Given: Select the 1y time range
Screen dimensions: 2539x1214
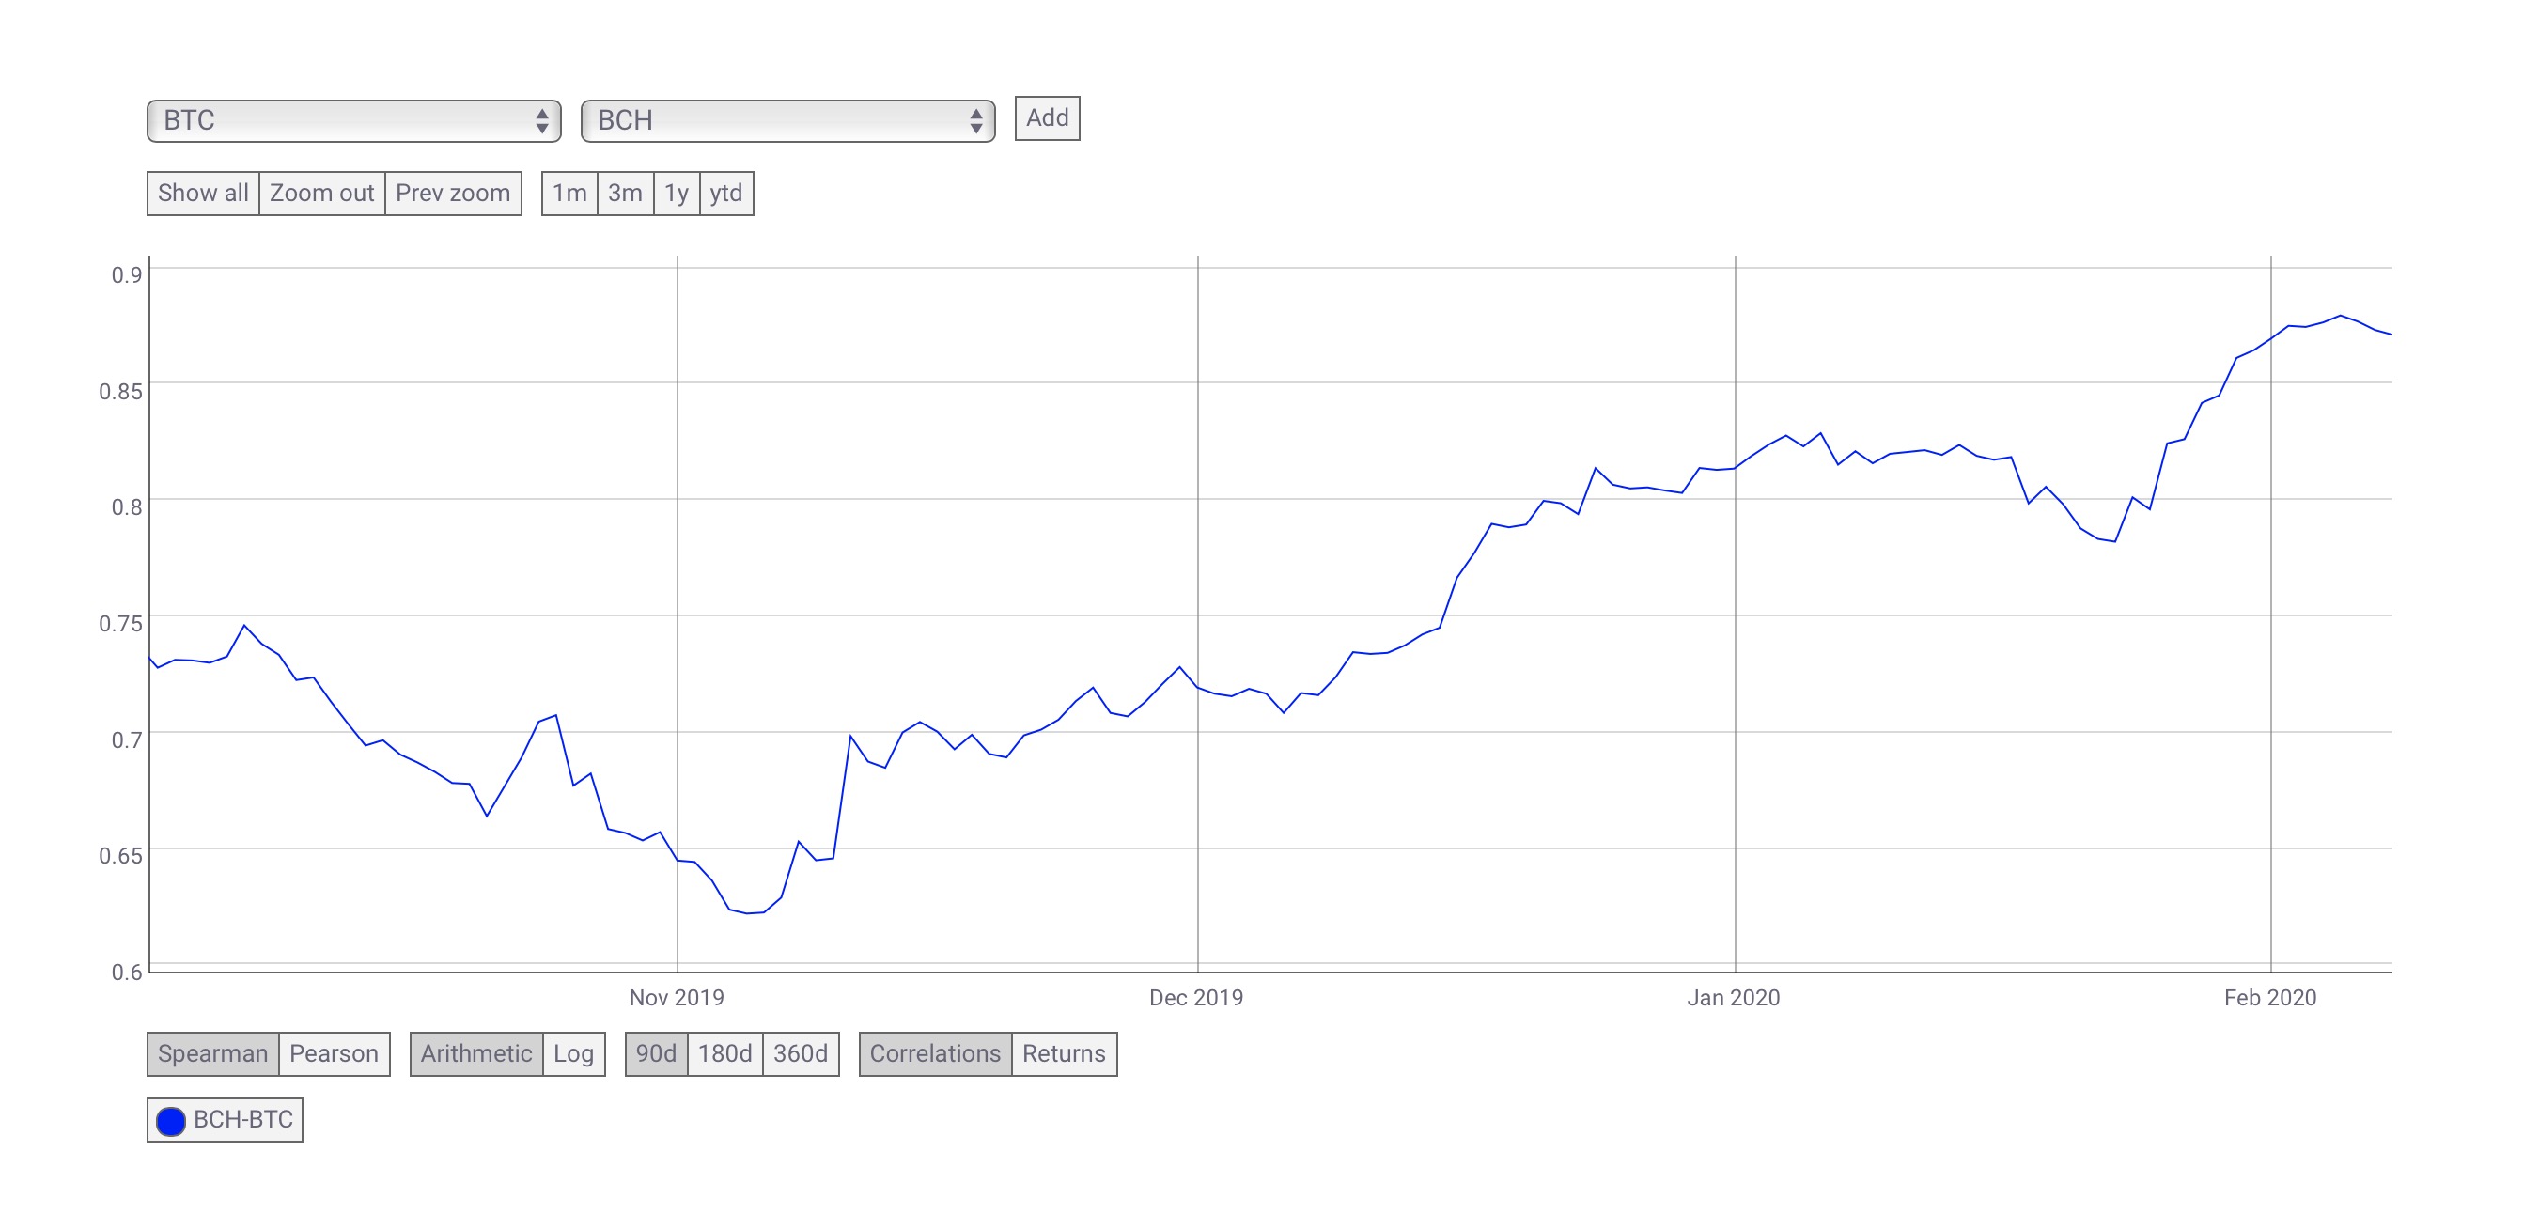Looking at the screenshot, I should click(x=677, y=194).
